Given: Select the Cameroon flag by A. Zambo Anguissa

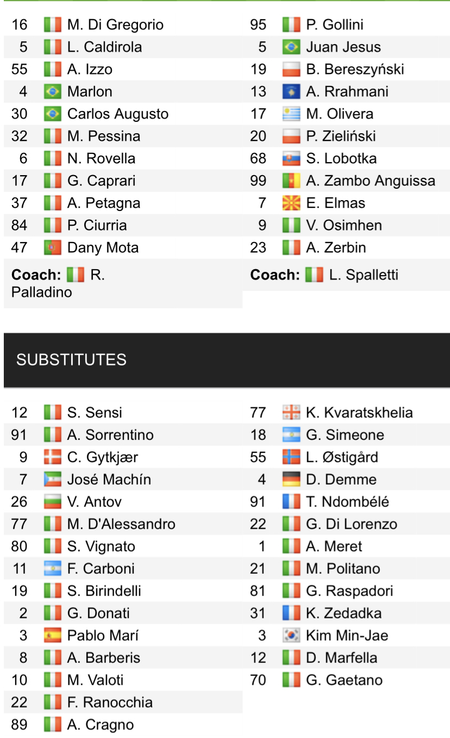Looking at the screenshot, I should tap(291, 181).
